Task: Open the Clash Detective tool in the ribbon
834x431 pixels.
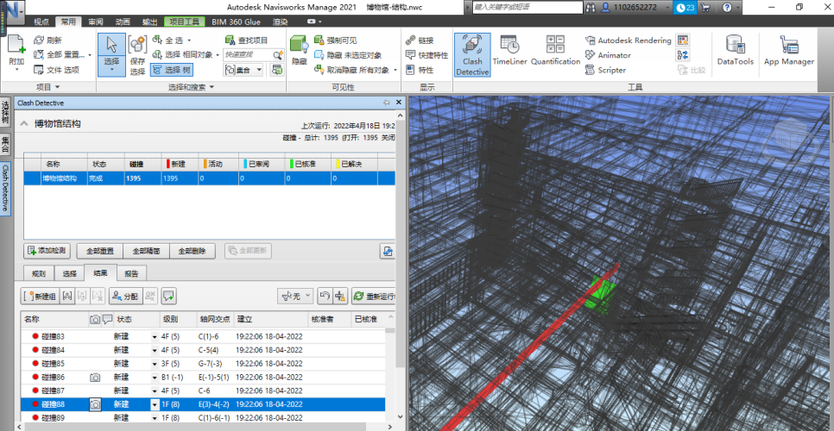Action: click(471, 55)
